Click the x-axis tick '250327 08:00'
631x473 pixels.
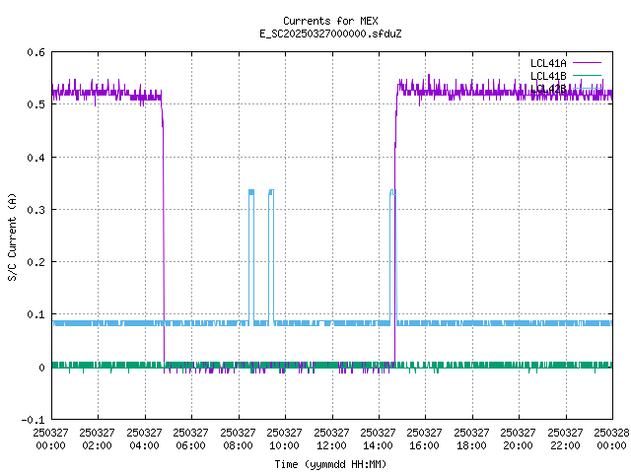point(238,439)
